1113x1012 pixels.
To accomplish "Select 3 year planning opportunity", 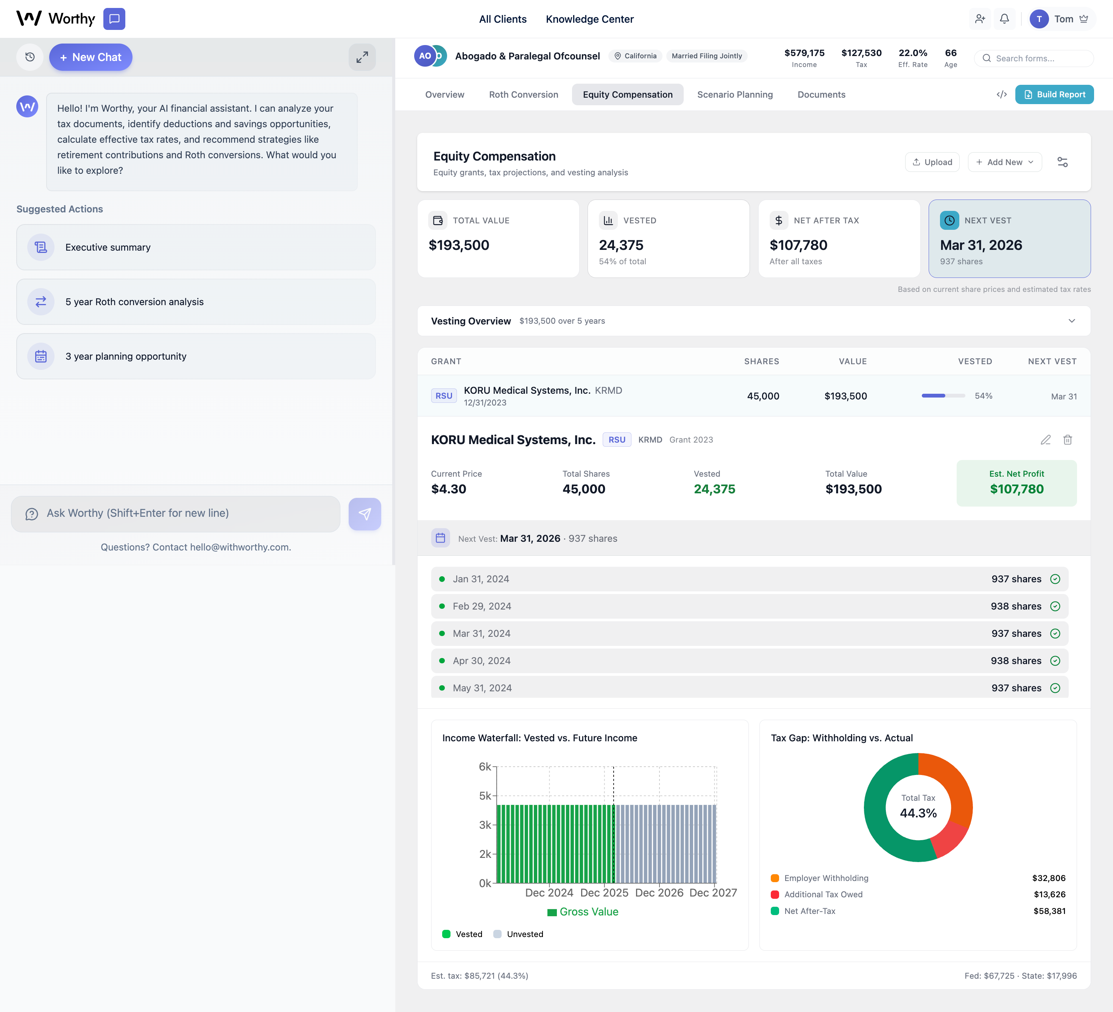I will tap(196, 356).
